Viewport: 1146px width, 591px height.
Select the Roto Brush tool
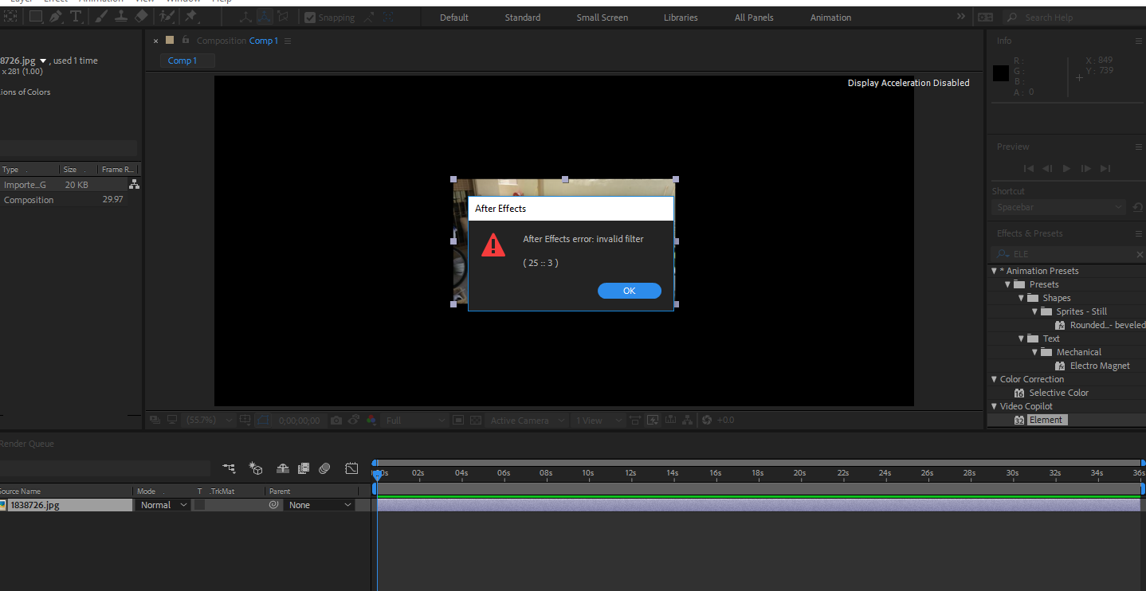167,17
